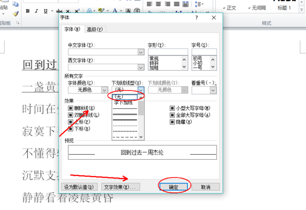Align paragraph text to the right
This screenshot has height=210, width=306.
[x=167, y=4]
